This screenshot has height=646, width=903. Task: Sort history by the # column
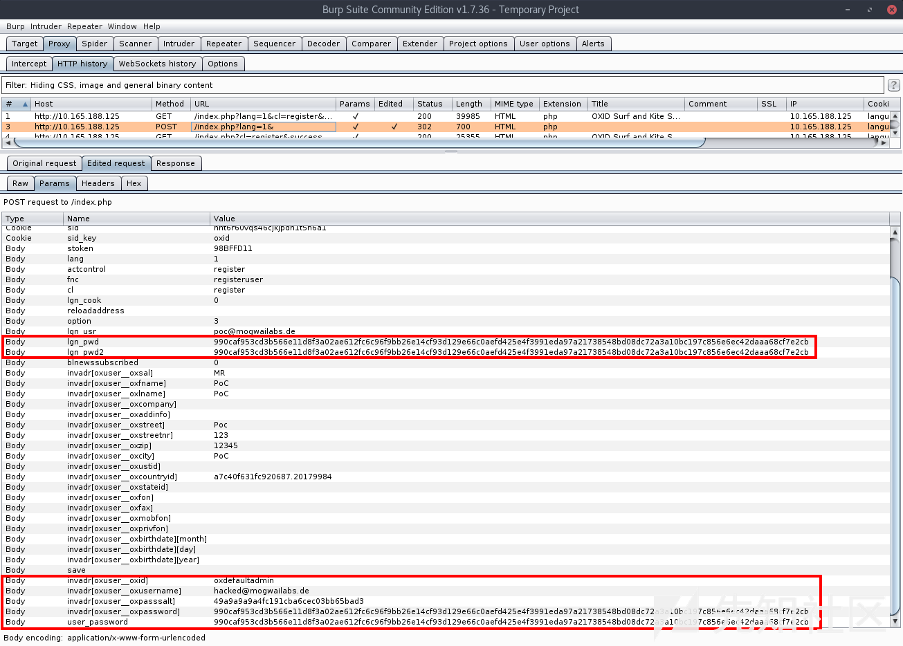(x=17, y=104)
